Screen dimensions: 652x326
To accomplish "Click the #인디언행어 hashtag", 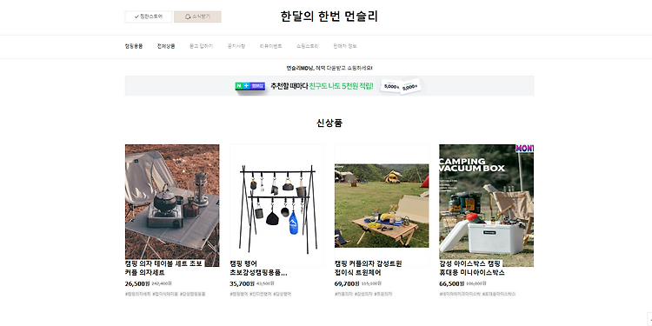I will [262, 294].
